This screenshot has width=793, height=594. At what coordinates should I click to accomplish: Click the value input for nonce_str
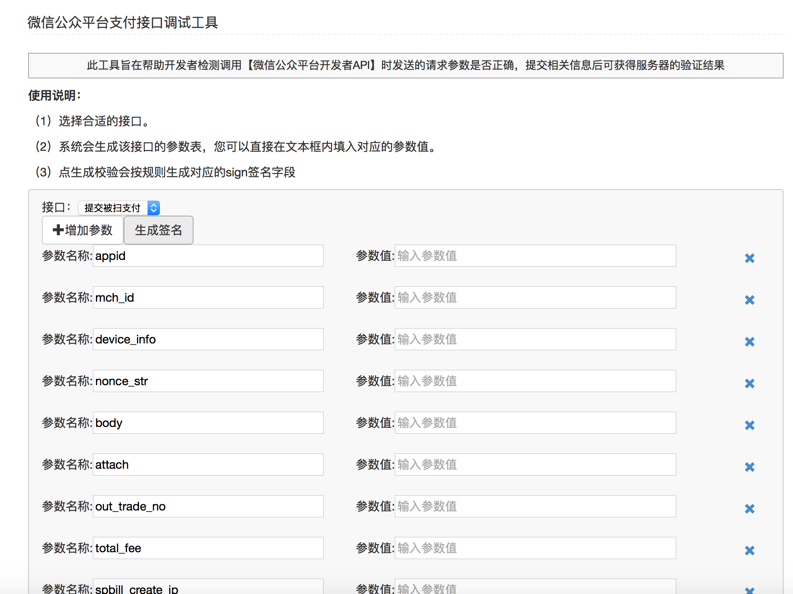coord(535,381)
